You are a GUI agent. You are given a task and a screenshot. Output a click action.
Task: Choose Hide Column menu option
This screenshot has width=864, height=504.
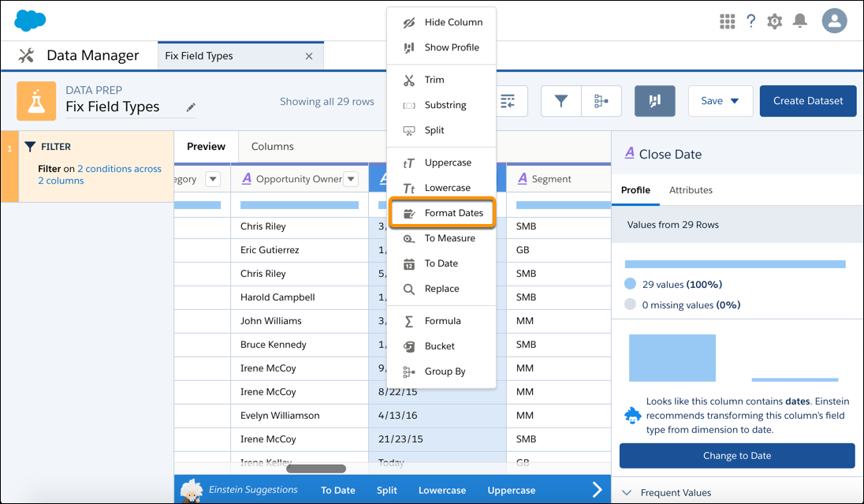pyautogui.click(x=453, y=22)
